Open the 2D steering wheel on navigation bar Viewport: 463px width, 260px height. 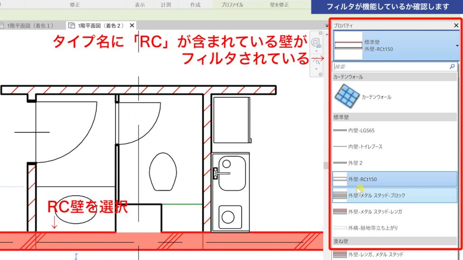click(315, 43)
